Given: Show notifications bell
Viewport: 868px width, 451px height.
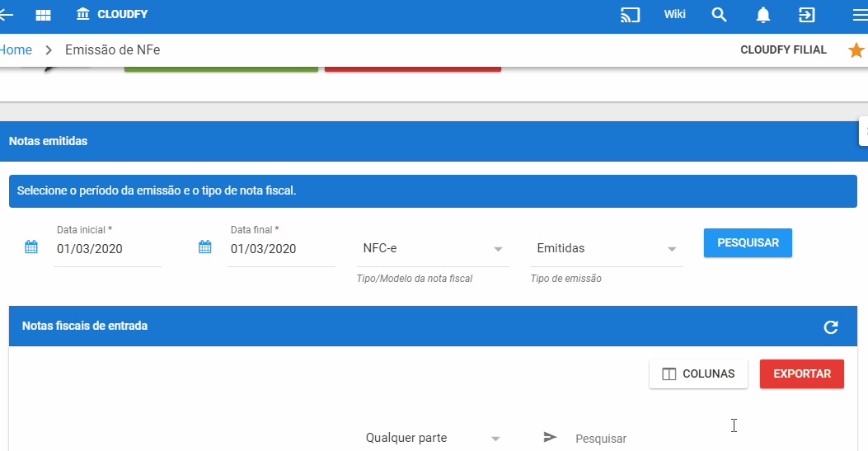Looking at the screenshot, I should pos(763,15).
